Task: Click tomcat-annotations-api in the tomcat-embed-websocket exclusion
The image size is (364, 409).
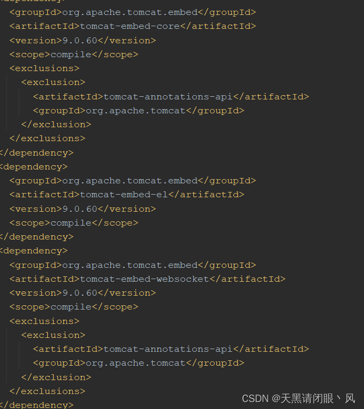Action: pos(168,349)
